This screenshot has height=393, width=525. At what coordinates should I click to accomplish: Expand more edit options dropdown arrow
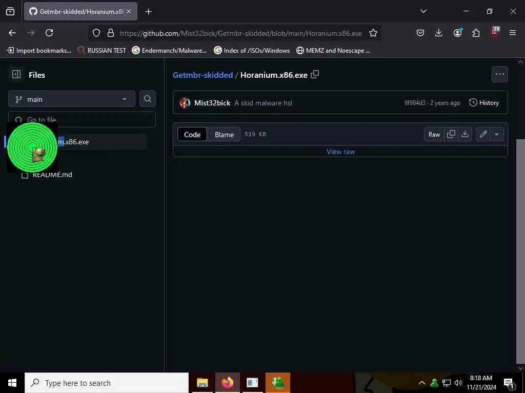[x=497, y=135]
